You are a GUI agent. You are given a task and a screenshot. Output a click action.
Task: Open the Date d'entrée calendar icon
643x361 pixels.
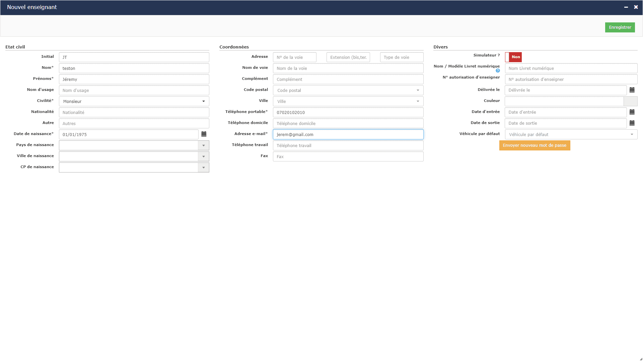coord(632,112)
